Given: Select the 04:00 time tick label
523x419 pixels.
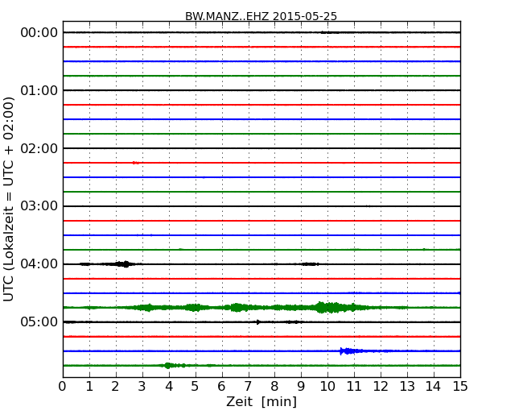Looking at the screenshot, I should (x=39, y=264).
